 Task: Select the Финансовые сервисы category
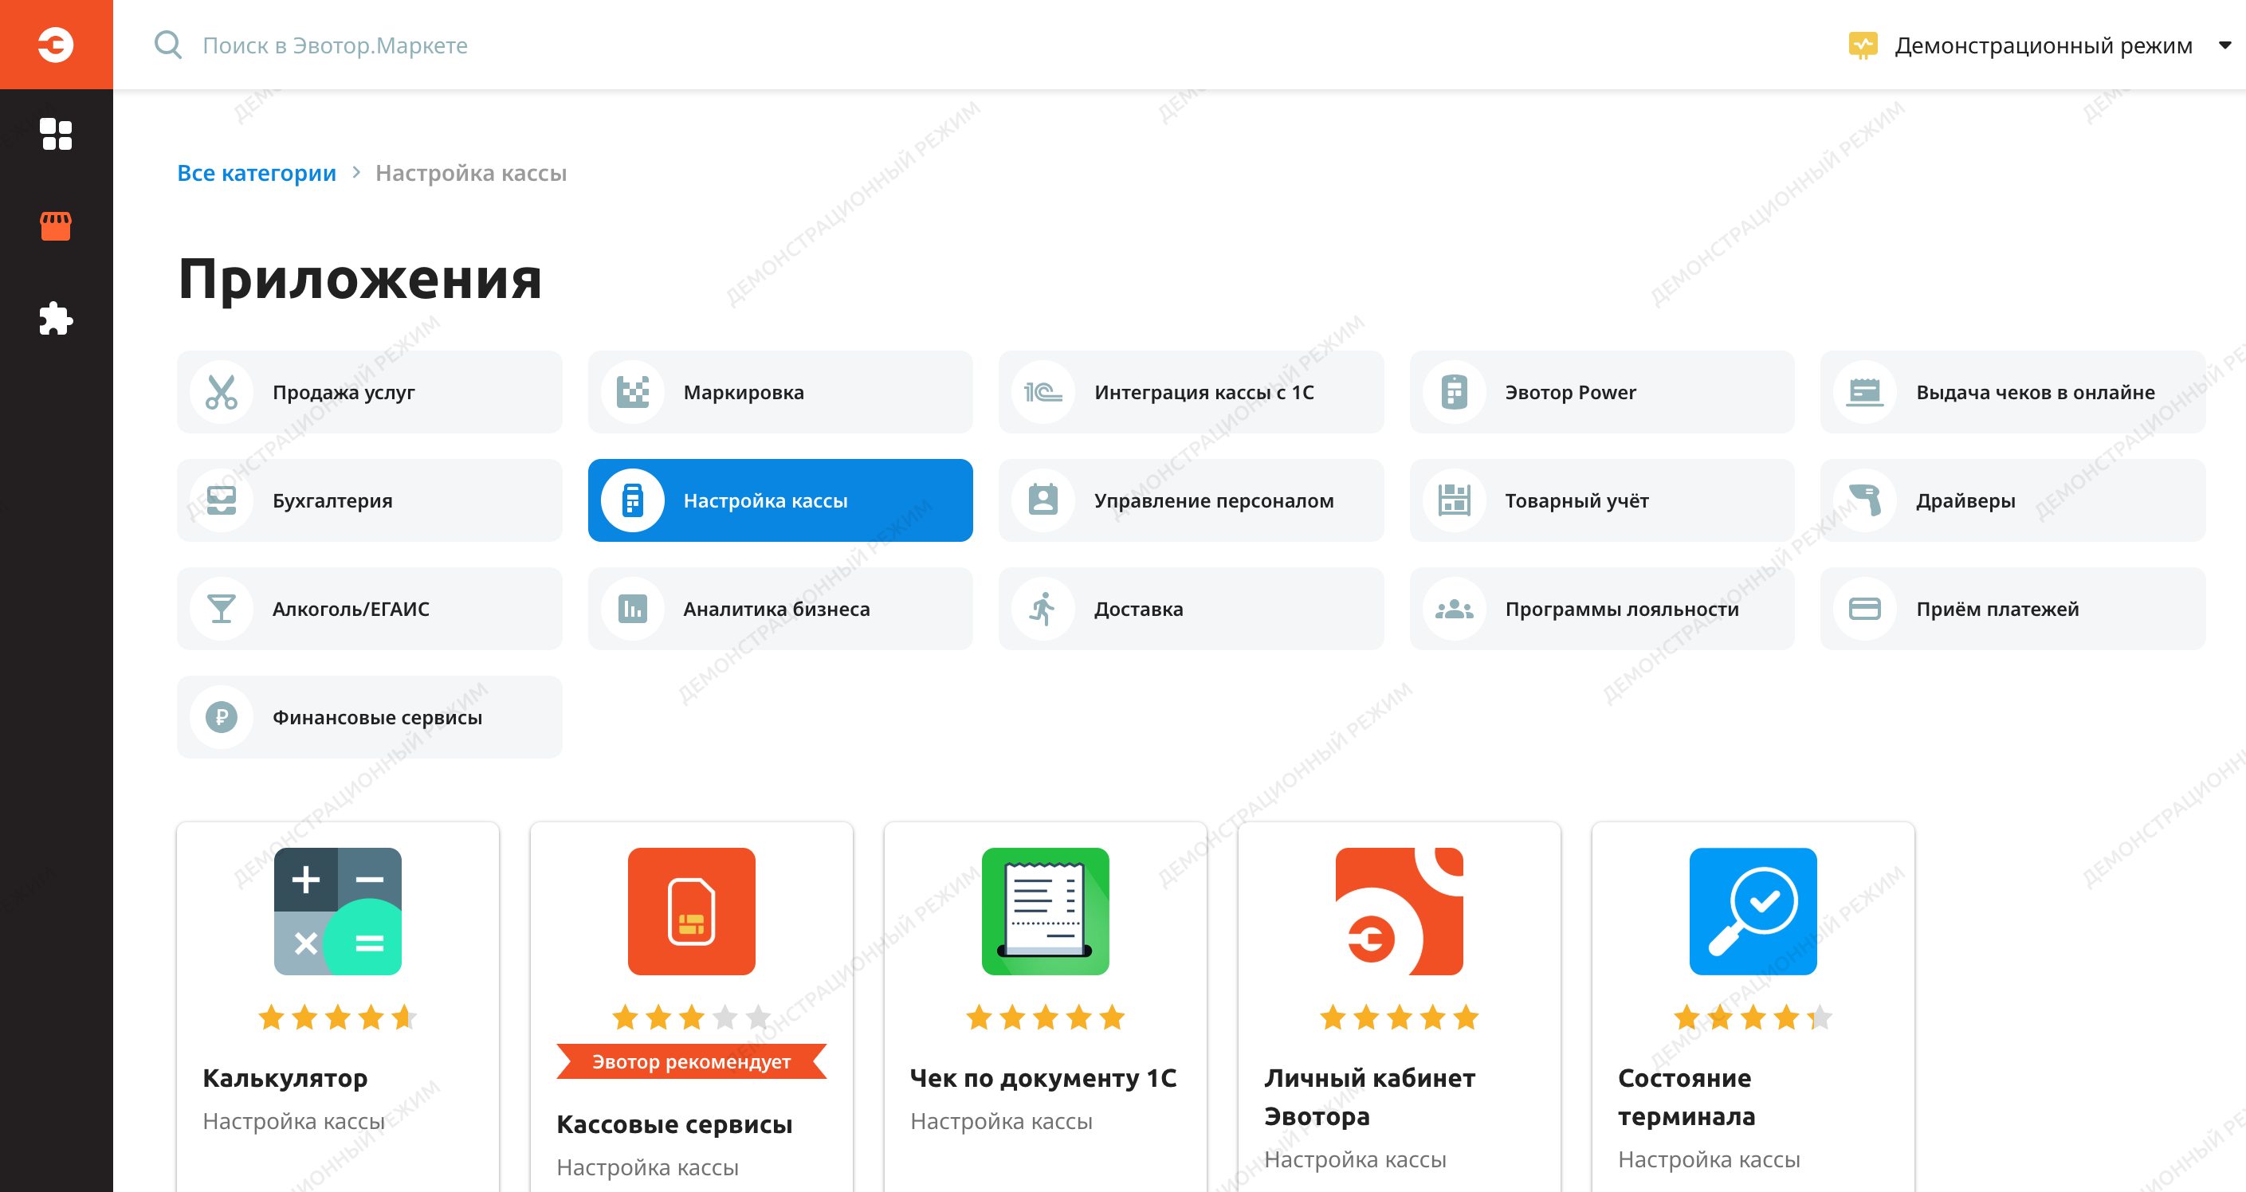click(x=369, y=716)
